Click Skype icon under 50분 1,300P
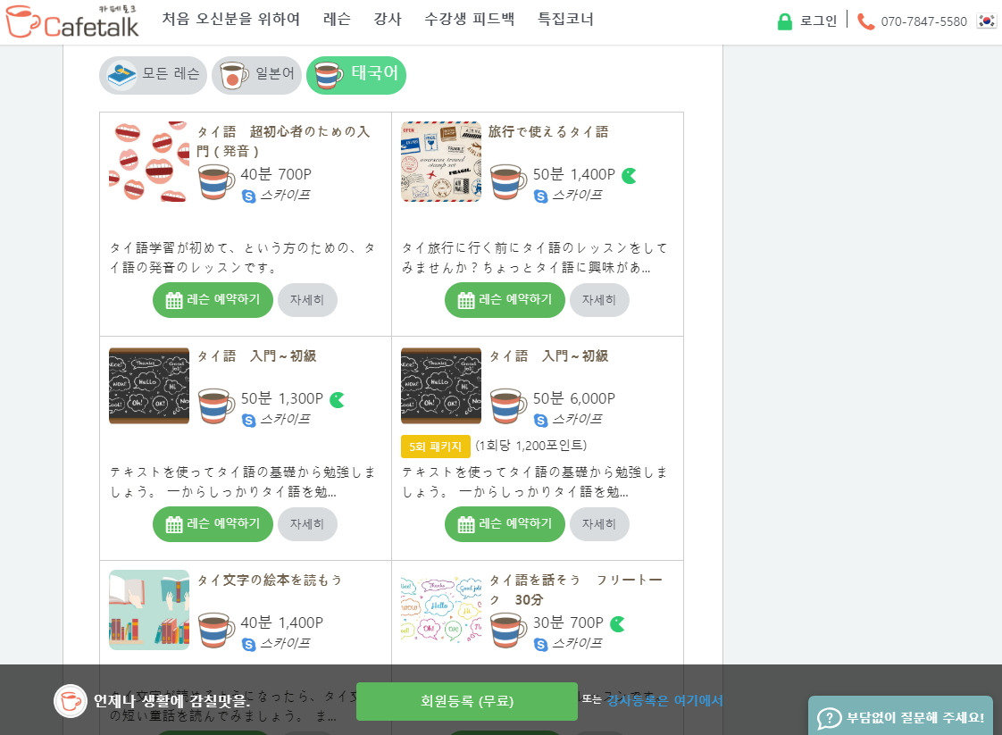The image size is (1002, 735). click(248, 421)
